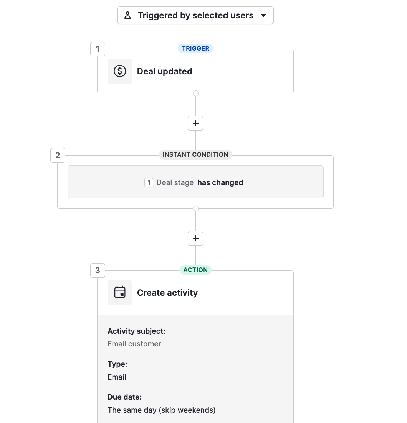Click the TRIGGER badge above Deal updated

[x=195, y=48]
